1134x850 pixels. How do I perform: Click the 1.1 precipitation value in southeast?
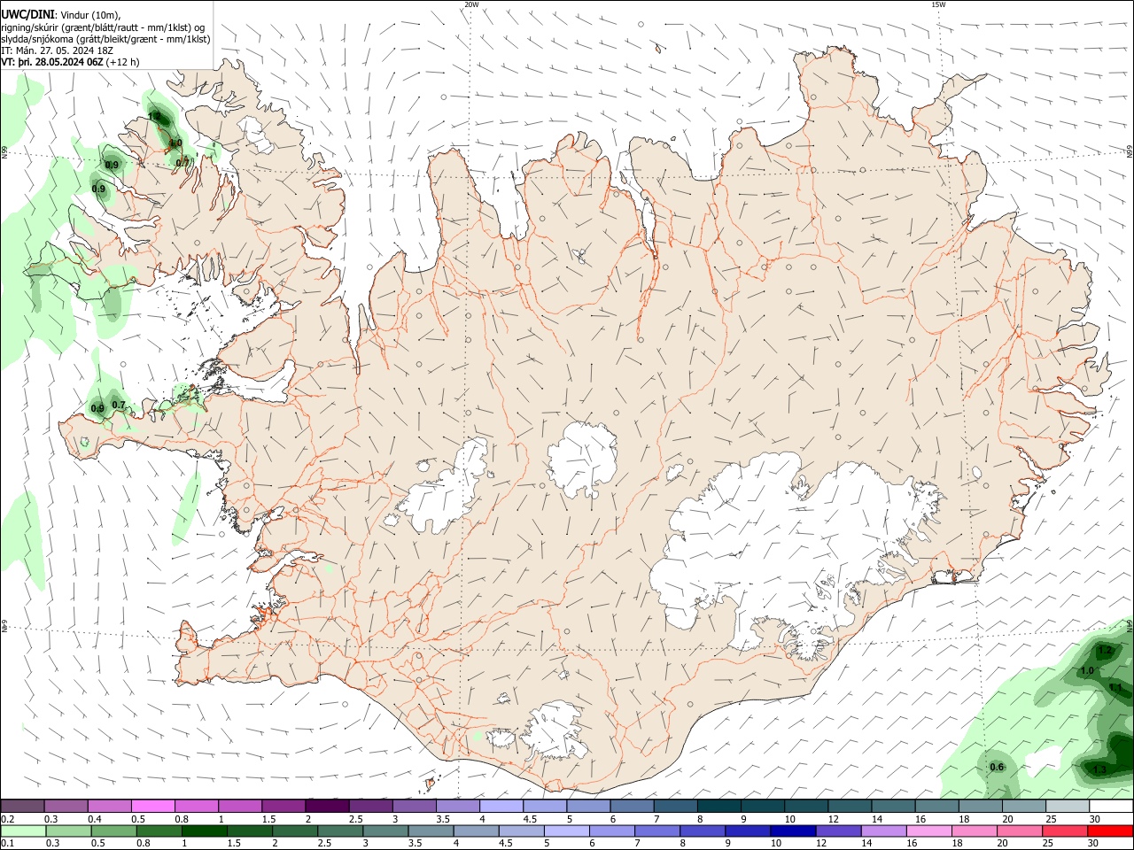point(1115,687)
